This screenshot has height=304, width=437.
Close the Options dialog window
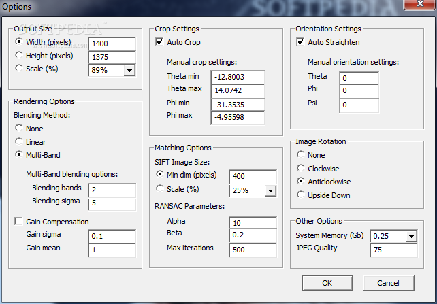(x=420, y=4)
